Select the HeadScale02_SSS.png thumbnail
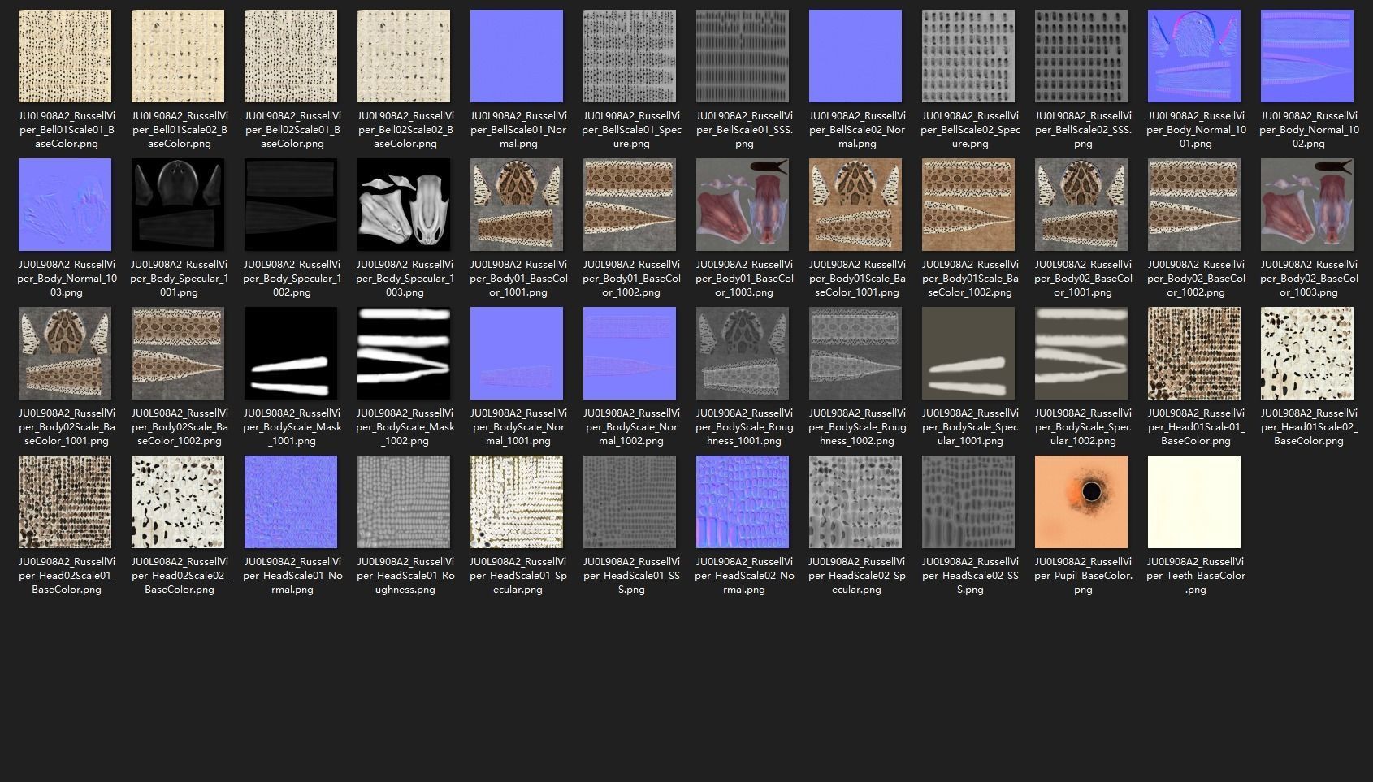1373x782 pixels. coord(968,502)
